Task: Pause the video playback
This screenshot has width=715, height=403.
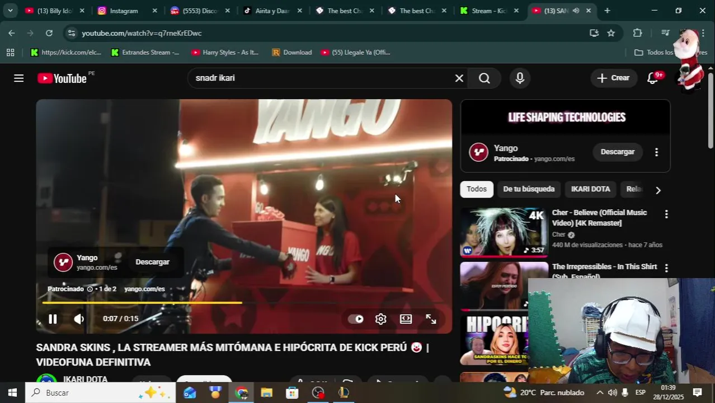Action: pyautogui.click(x=53, y=319)
